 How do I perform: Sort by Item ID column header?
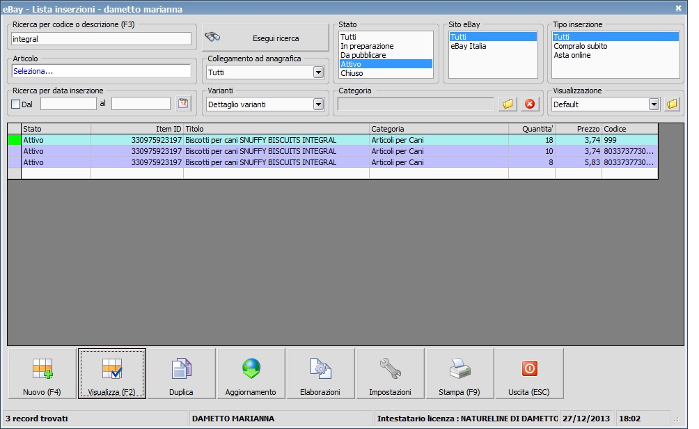[137, 129]
